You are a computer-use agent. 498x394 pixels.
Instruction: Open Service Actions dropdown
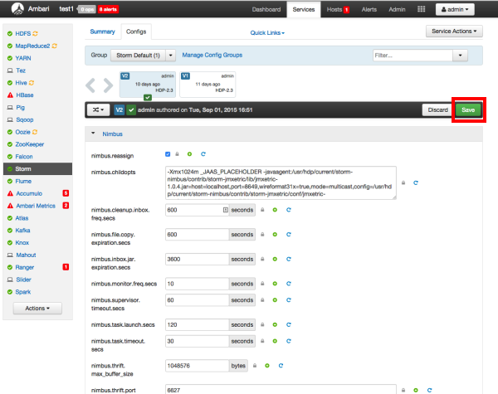tap(454, 32)
